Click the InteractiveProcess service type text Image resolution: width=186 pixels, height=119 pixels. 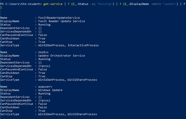pyautogui.click(x=83, y=45)
